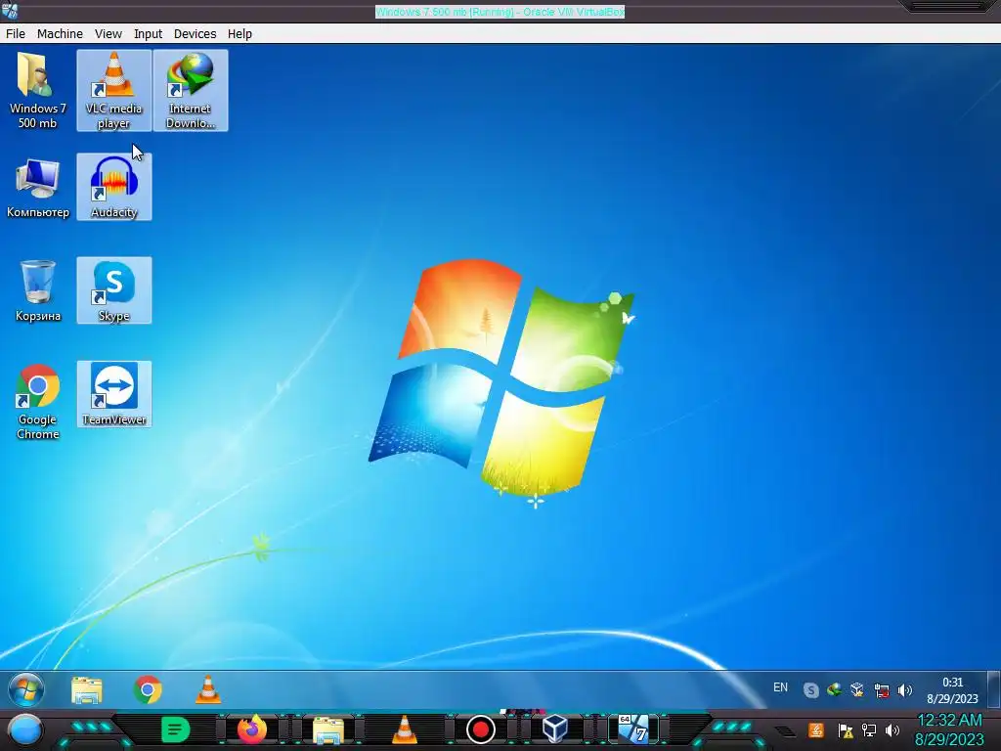Open the guest Windows 7 Start orb
Viewport: 1001px width, 751px height.
pos(26,689)
